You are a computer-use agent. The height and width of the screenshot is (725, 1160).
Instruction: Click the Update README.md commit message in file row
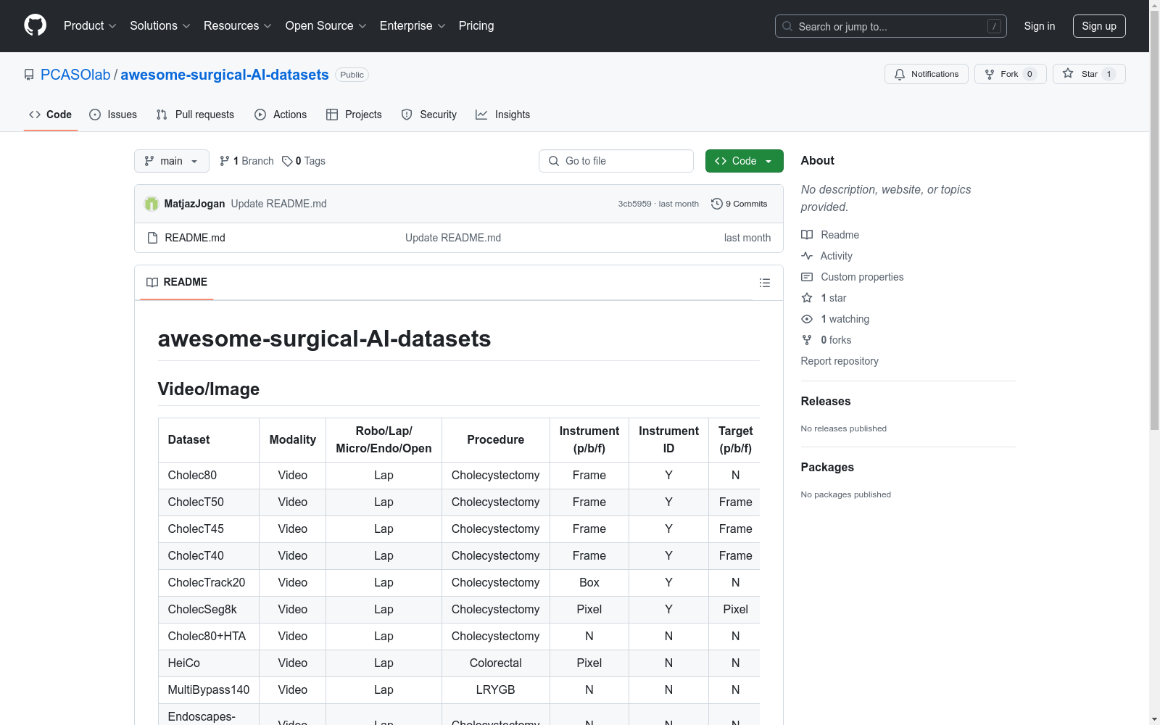453,238
